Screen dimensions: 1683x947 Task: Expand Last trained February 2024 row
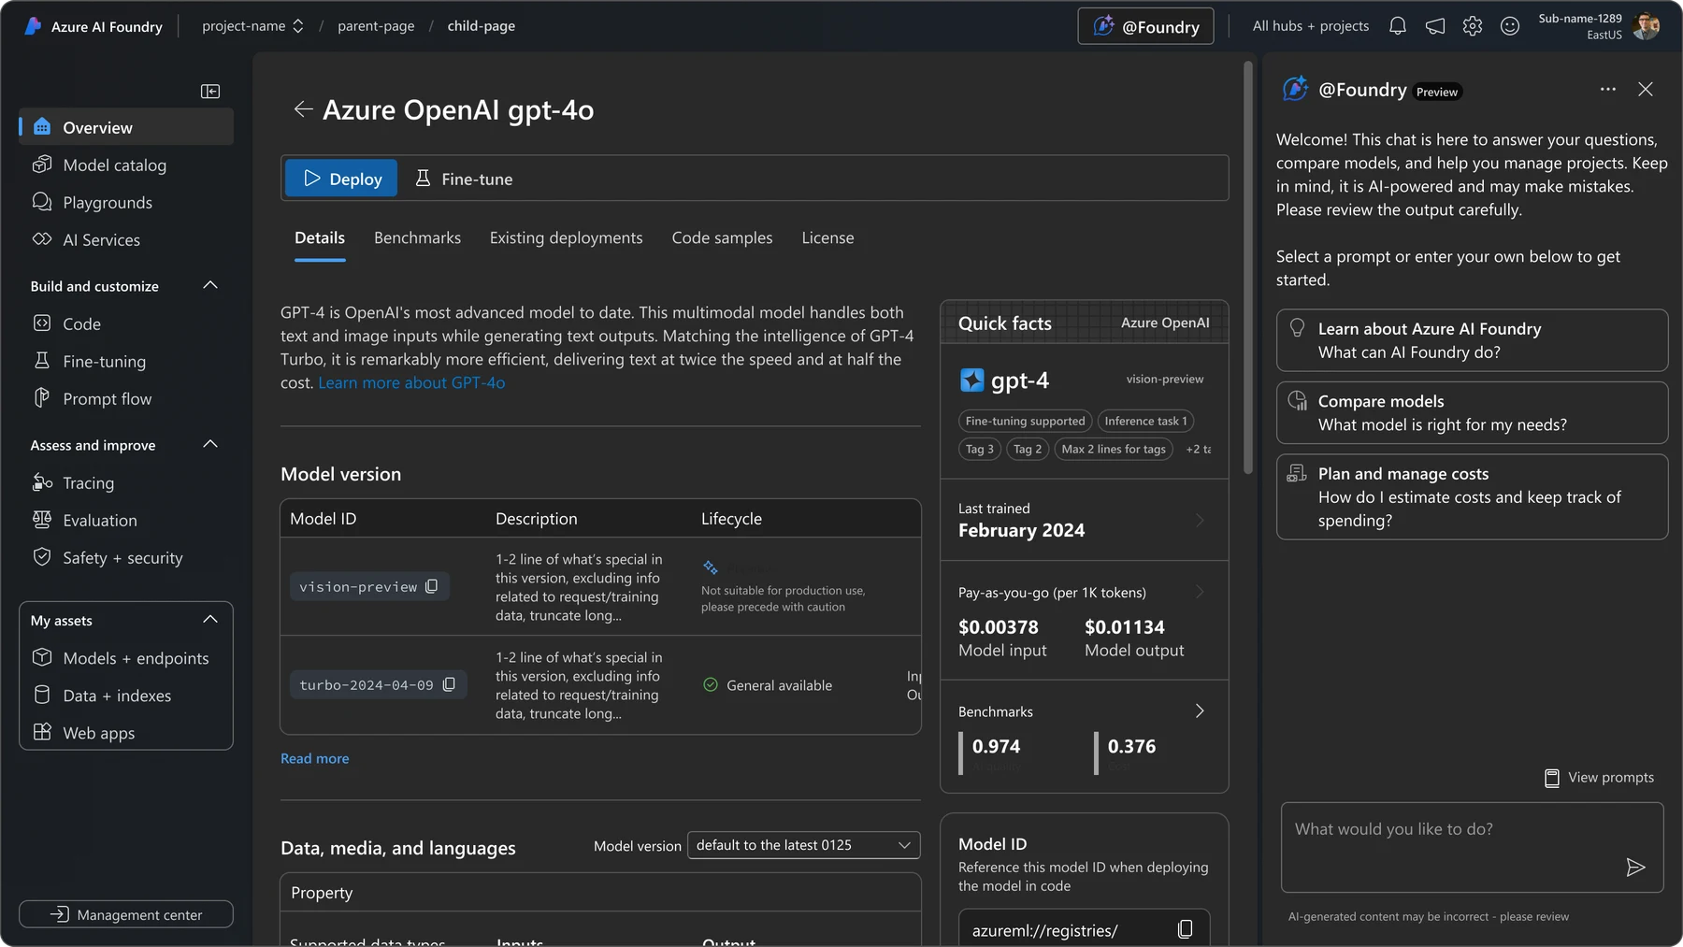click(1085, 520)
